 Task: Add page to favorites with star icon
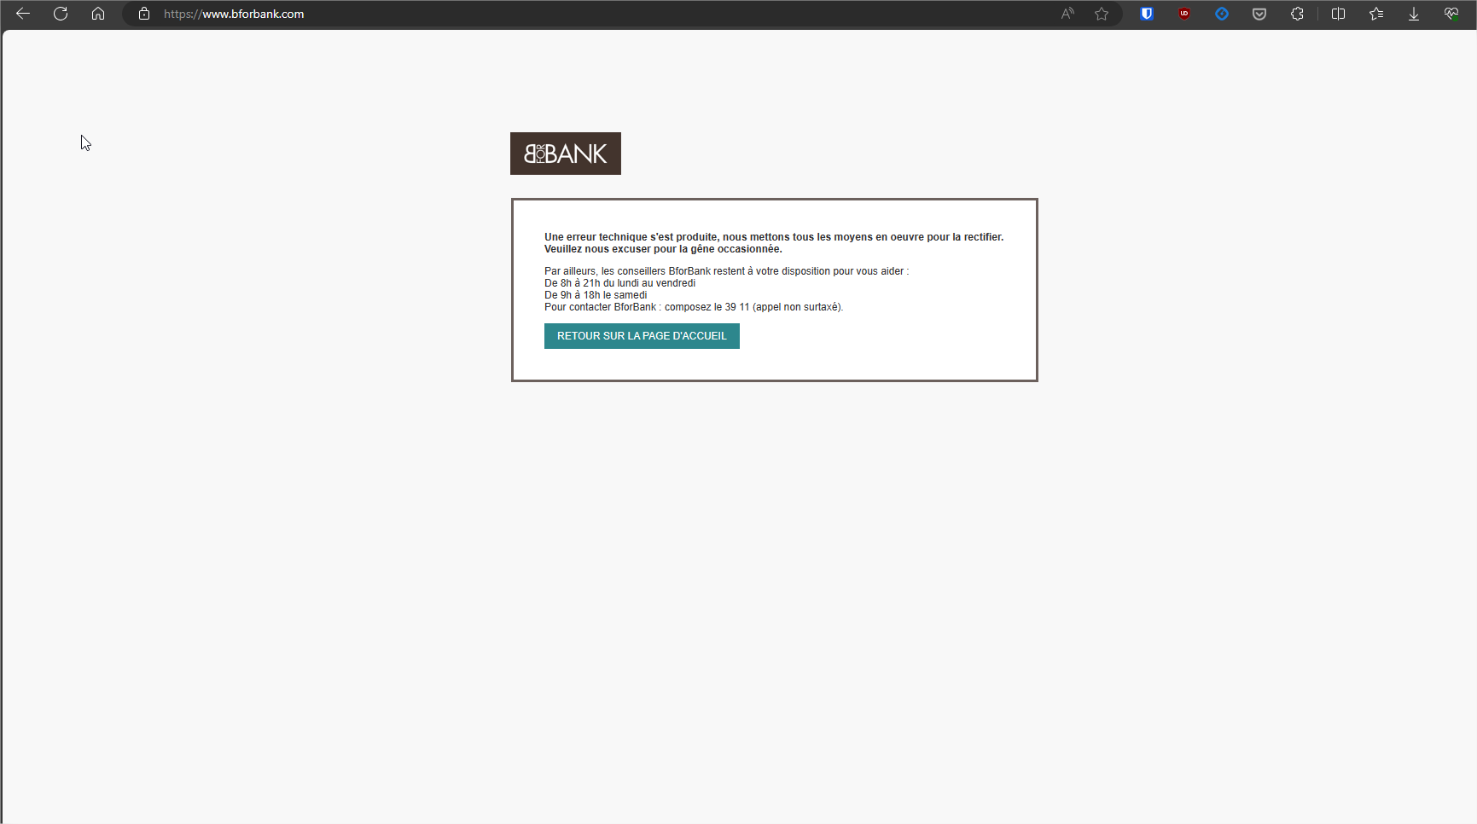[1102, 14]
